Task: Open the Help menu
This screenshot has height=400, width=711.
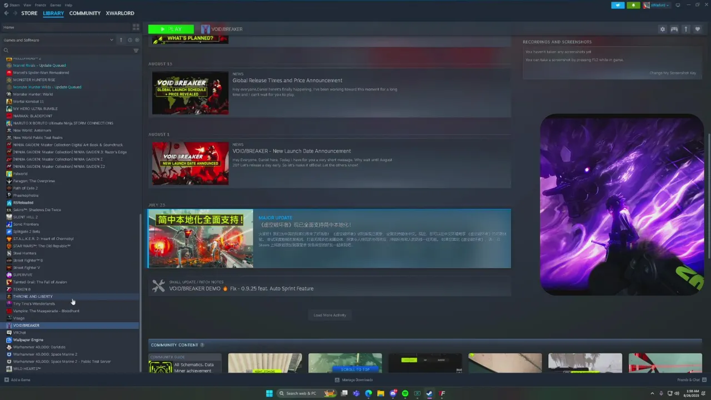Action: pos(68,5)
